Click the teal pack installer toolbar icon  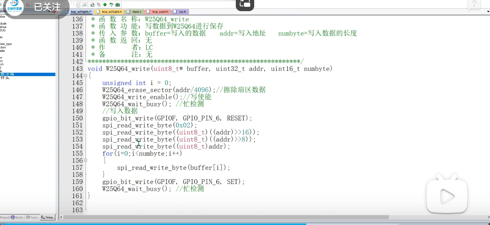[111, 5]
